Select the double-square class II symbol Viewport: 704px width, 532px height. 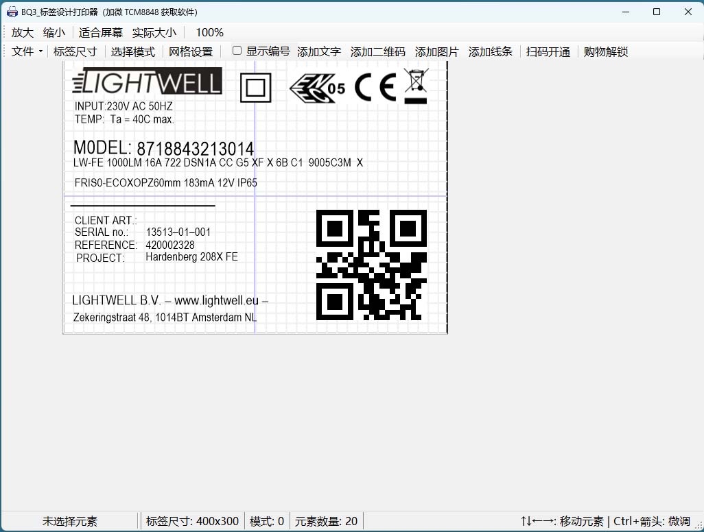(255, 88)
